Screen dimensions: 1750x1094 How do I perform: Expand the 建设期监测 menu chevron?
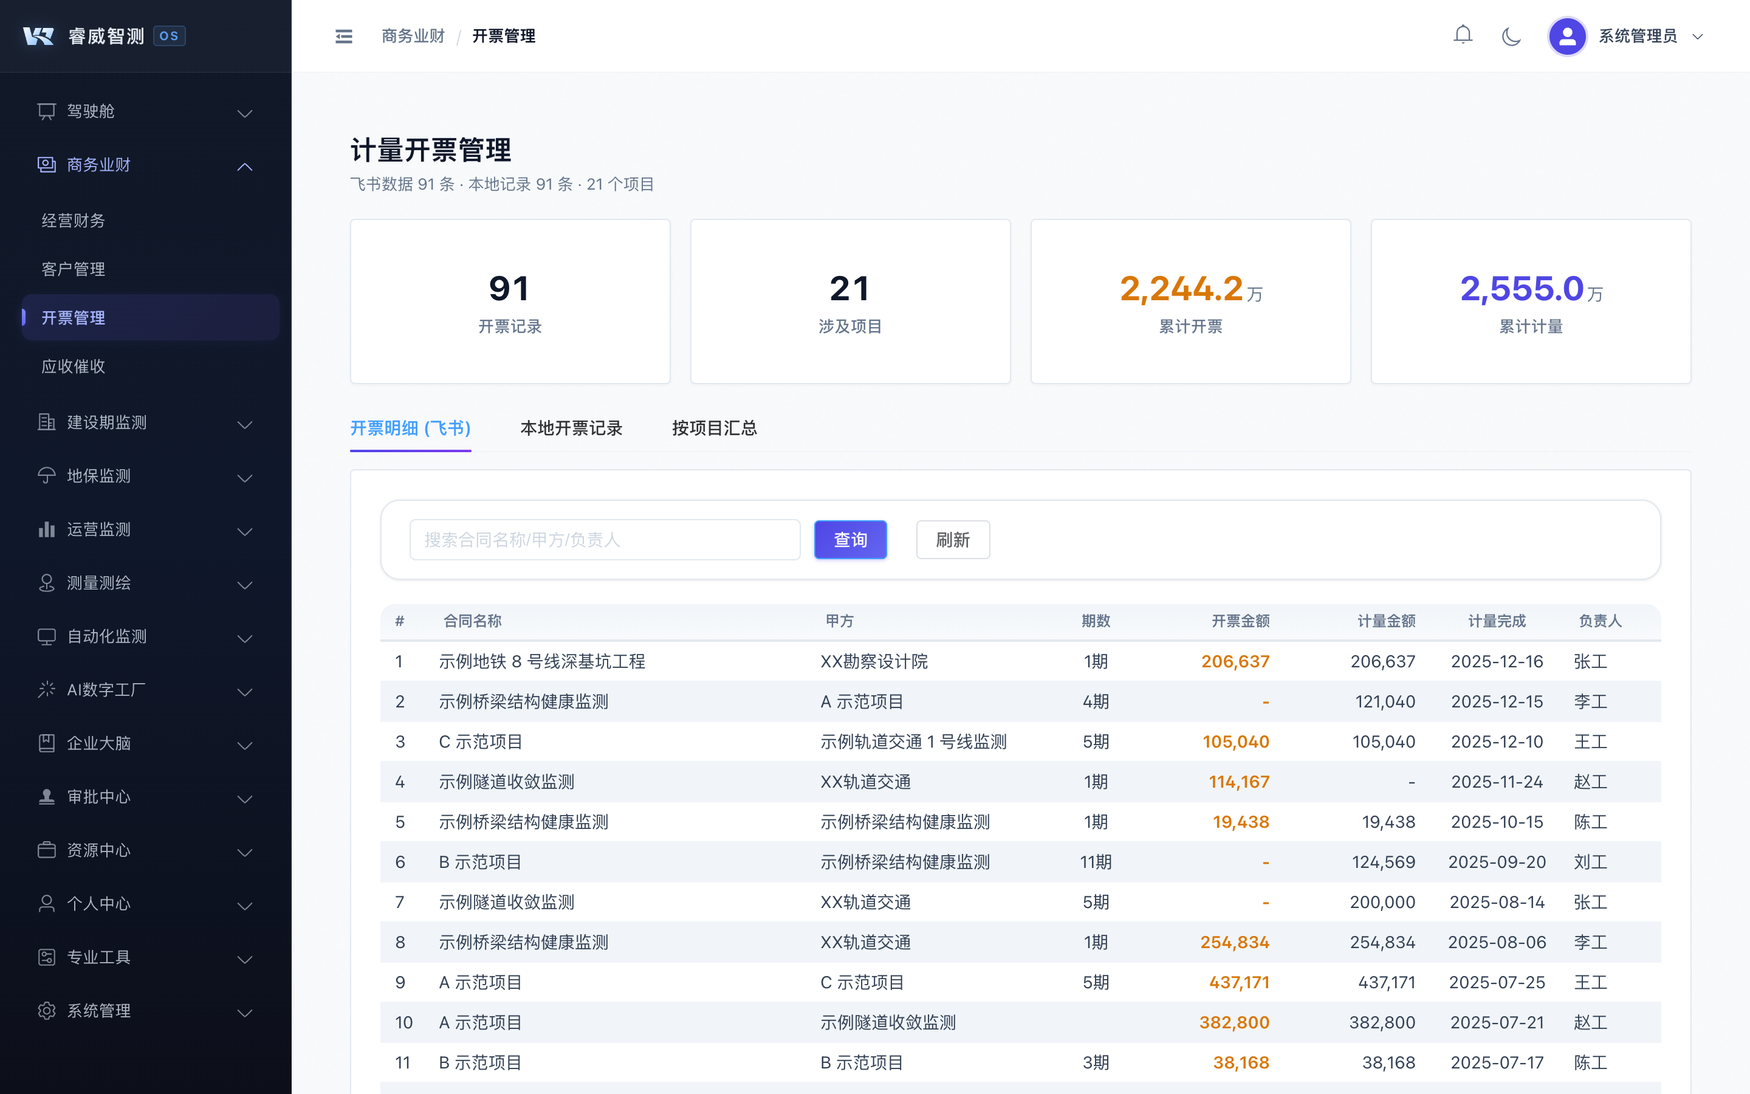[x=244, y=424]
